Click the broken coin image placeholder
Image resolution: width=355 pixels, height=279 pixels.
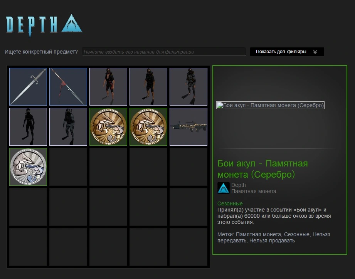[x=270, y=105]
